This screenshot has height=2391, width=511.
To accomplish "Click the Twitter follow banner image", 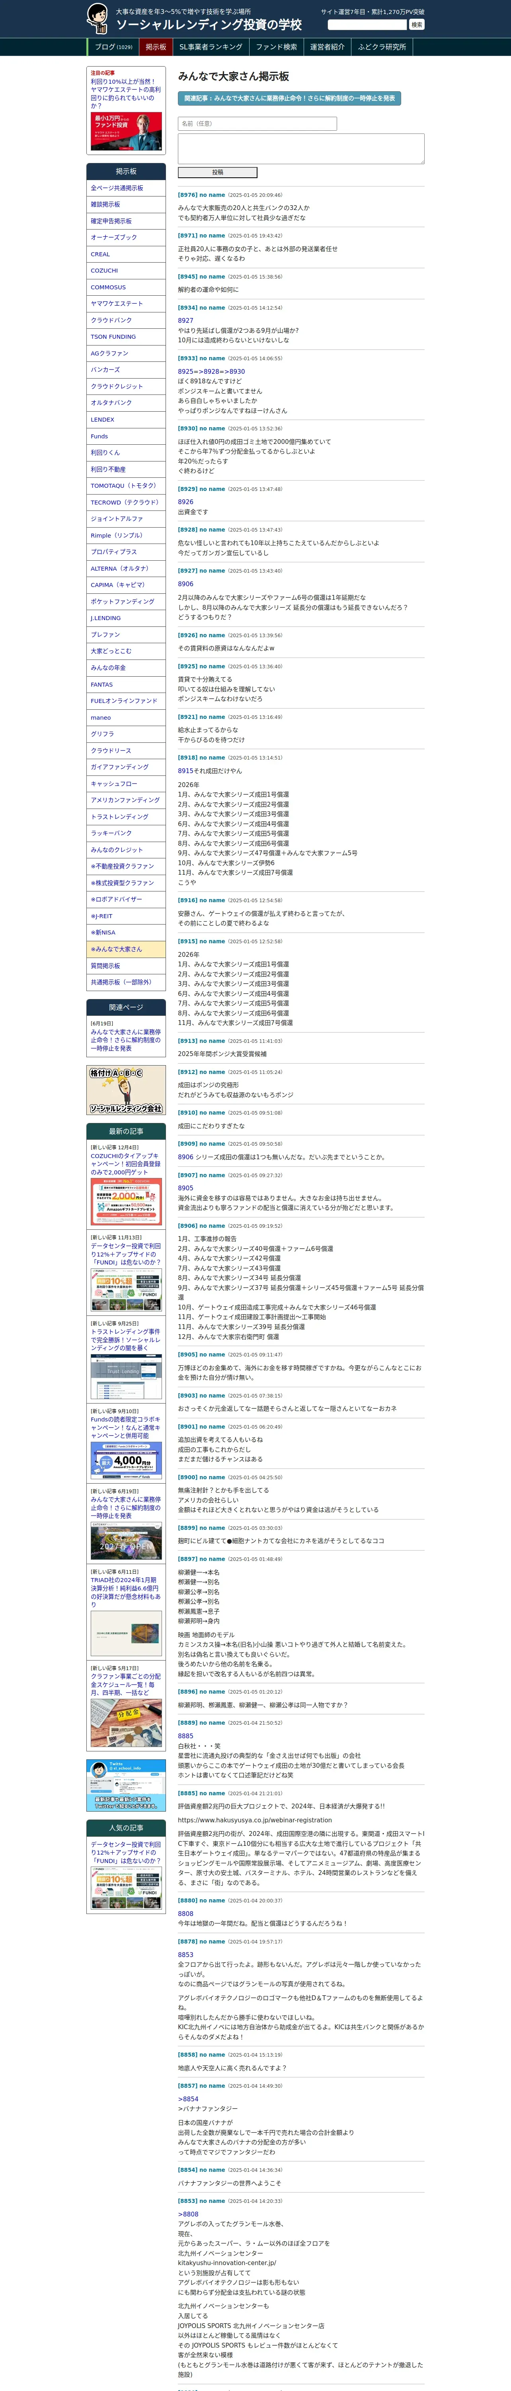I will (x=126, y=1785).
